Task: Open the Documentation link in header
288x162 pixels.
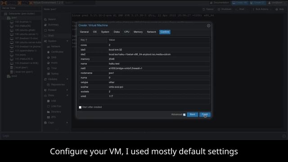Action: [x=220, y=3]
